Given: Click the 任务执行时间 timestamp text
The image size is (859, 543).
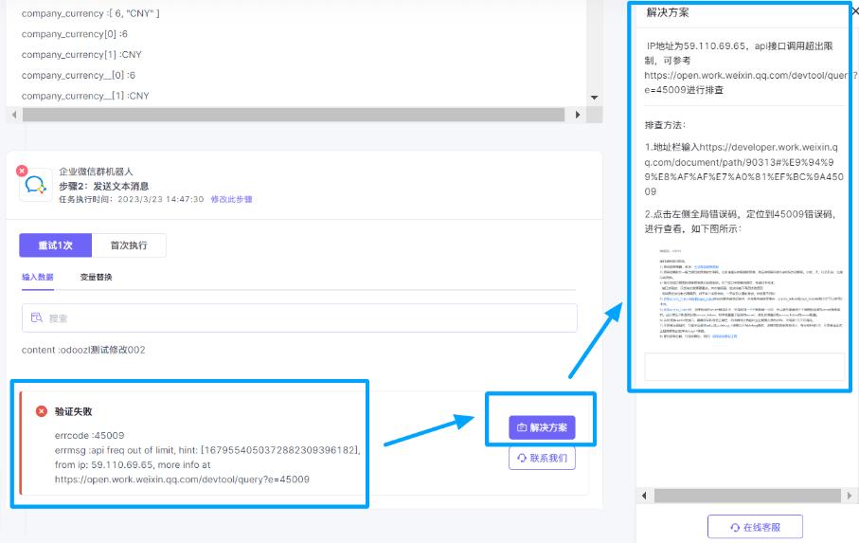Looking at the screenshot, I should pos(131,199).
